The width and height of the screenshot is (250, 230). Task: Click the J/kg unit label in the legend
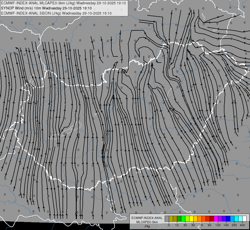(147, 226)
